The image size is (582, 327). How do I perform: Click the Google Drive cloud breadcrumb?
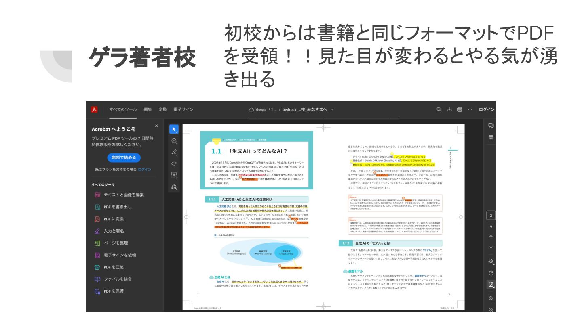262,109
